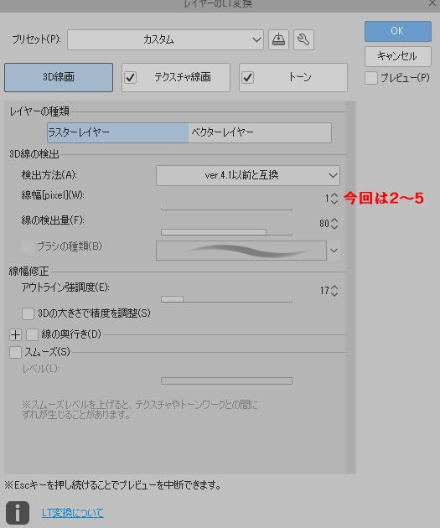Screen dimensions: 440x528
Task: Open the brush type dropdown arrow
Action: [x=334, y=251]
